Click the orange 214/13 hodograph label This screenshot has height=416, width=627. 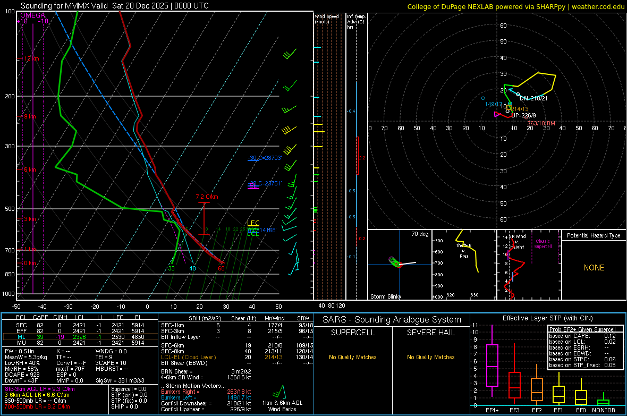tap(519, 109)
